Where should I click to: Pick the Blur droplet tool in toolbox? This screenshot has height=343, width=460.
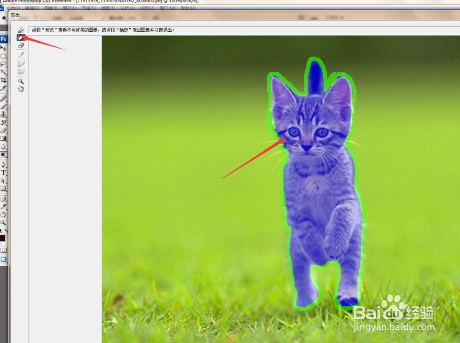(4, 147)
